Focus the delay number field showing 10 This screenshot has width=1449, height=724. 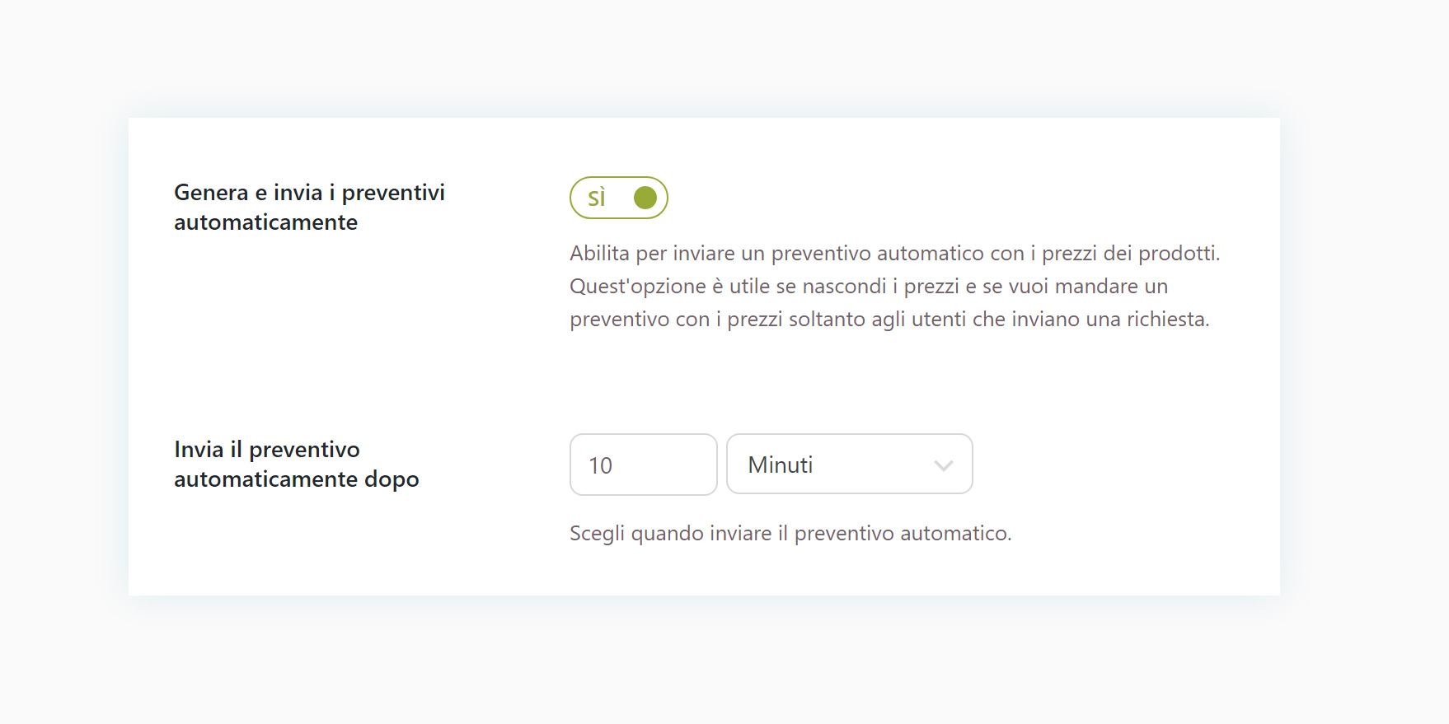643,465
